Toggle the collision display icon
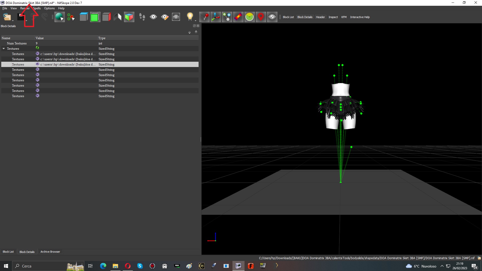This screenshot has height=271, width=482. click(238, 17)
